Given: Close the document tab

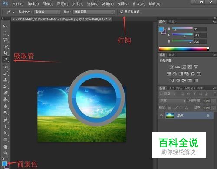Looking at the screenshot, I should 110,19.
